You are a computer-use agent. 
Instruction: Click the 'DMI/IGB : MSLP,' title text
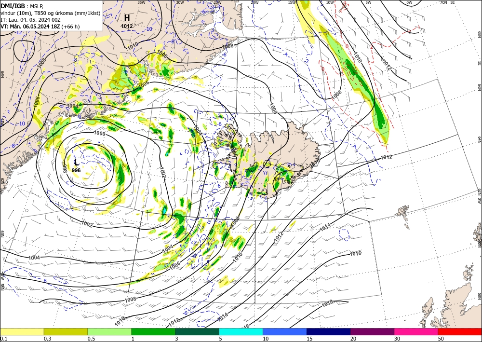point(22,6)
